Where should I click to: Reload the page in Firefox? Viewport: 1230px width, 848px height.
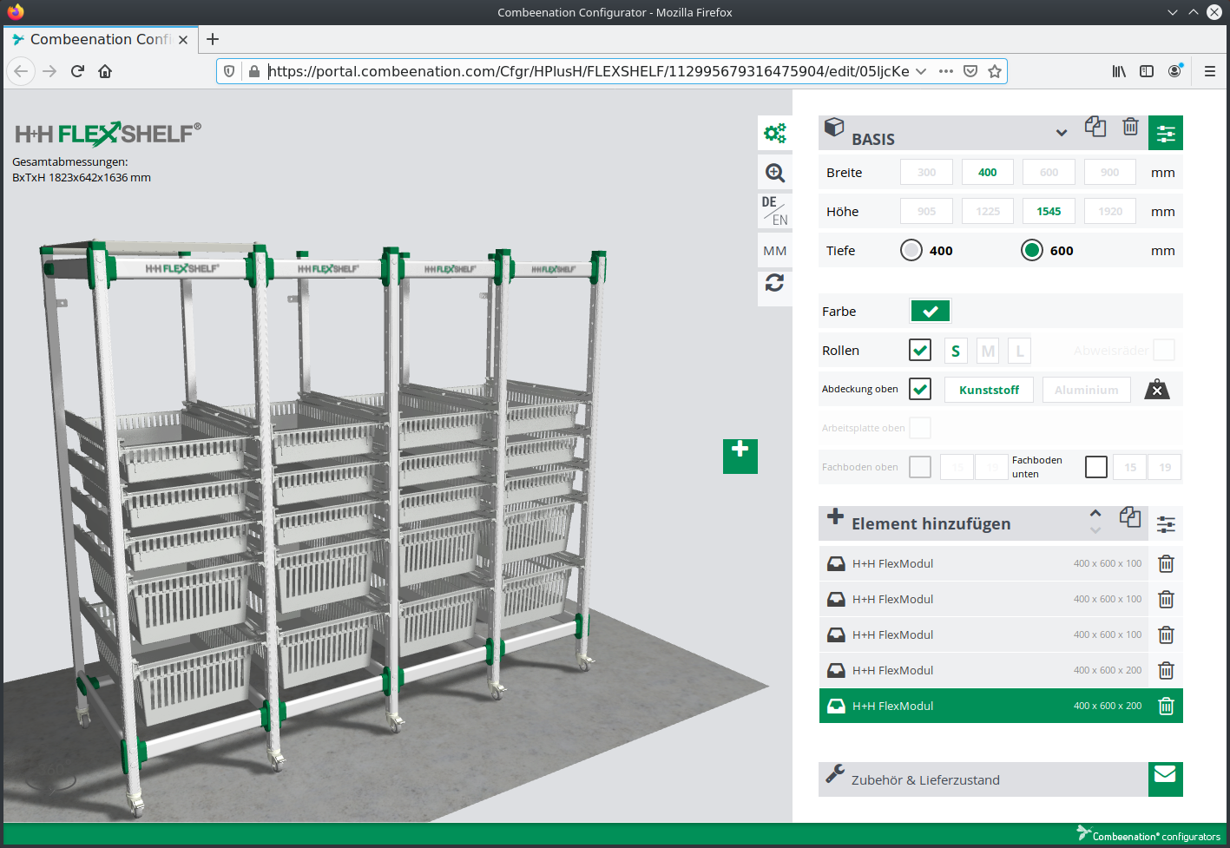77,71
